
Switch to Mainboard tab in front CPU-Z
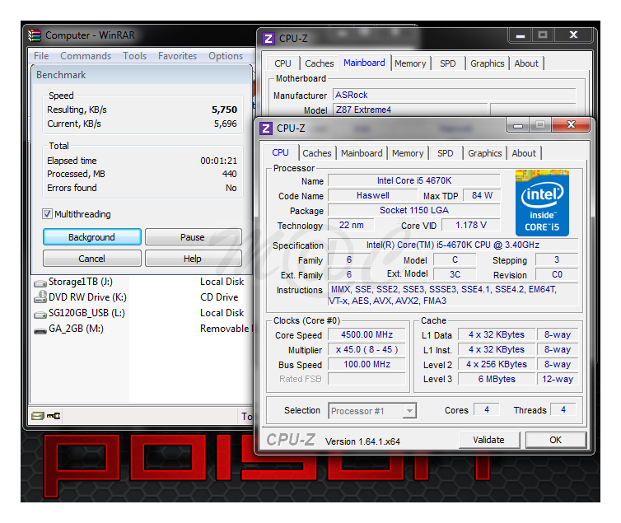362,153
